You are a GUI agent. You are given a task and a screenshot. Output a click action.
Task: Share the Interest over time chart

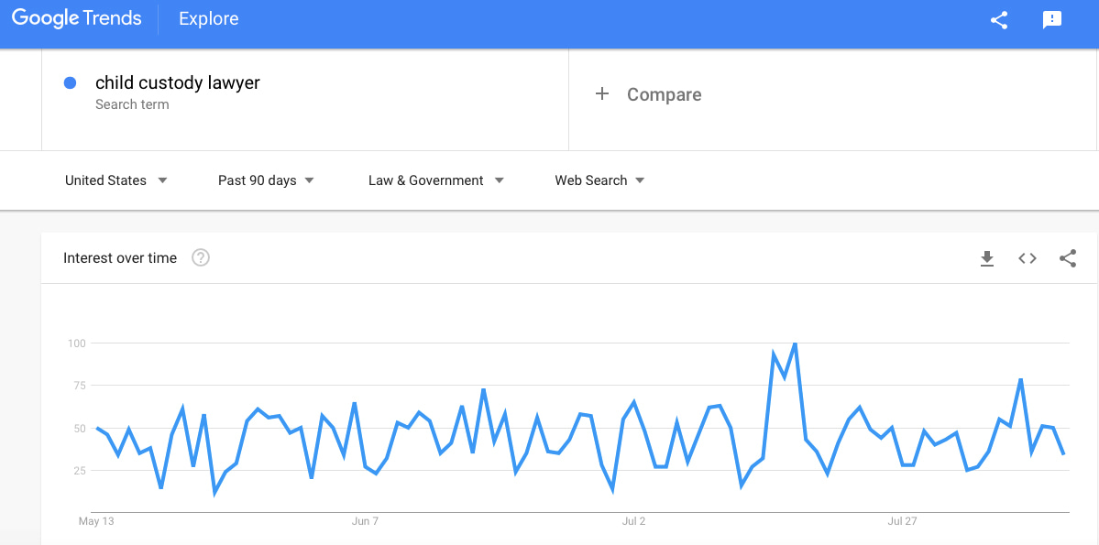coord(1068,258)
